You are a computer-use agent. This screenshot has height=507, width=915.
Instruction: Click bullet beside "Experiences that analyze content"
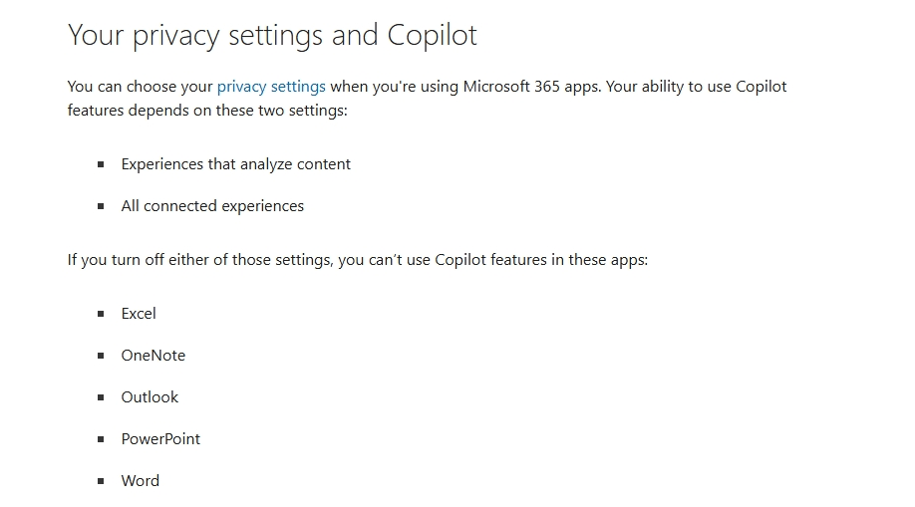(101, 164)
